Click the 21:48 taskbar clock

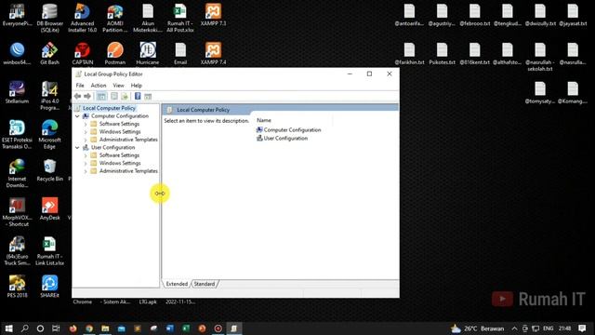(564, 328)
